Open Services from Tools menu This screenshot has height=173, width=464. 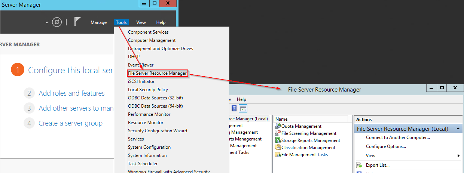(x=136, y=139)
